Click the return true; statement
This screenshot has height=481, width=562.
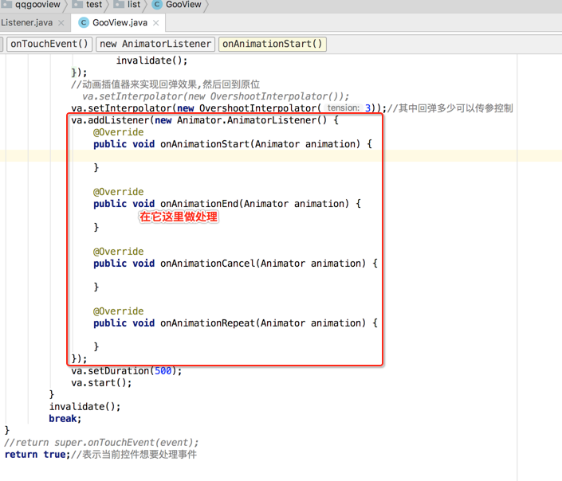point(37,455)
